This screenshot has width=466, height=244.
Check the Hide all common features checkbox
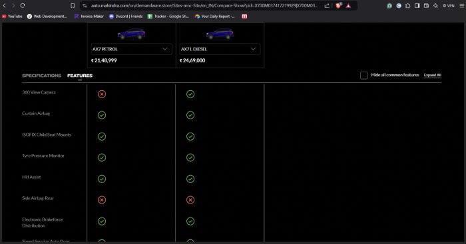pos(363,75)
